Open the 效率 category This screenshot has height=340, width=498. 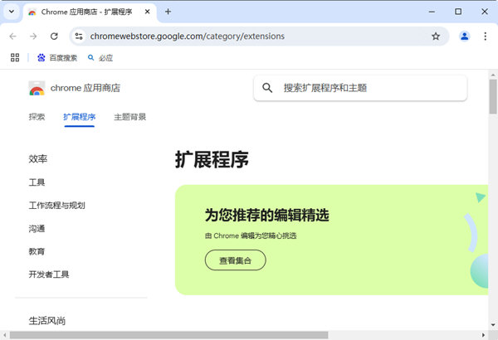pyautogui.click(x=38, y=158)
